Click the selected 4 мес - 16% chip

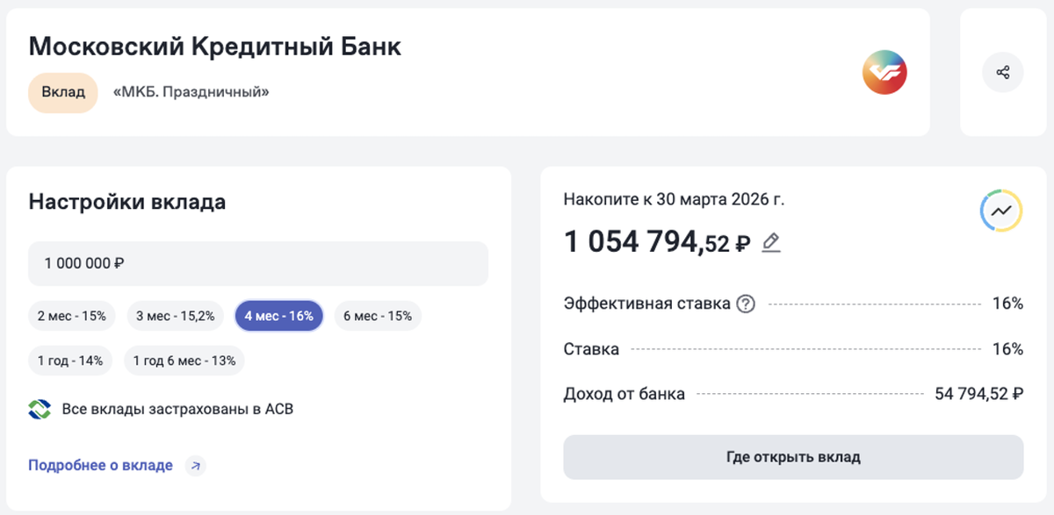278,316
